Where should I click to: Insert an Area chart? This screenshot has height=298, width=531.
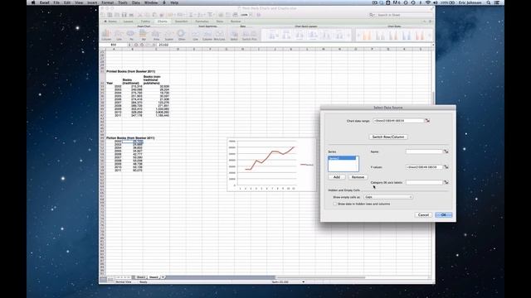[x=156, y=35]
